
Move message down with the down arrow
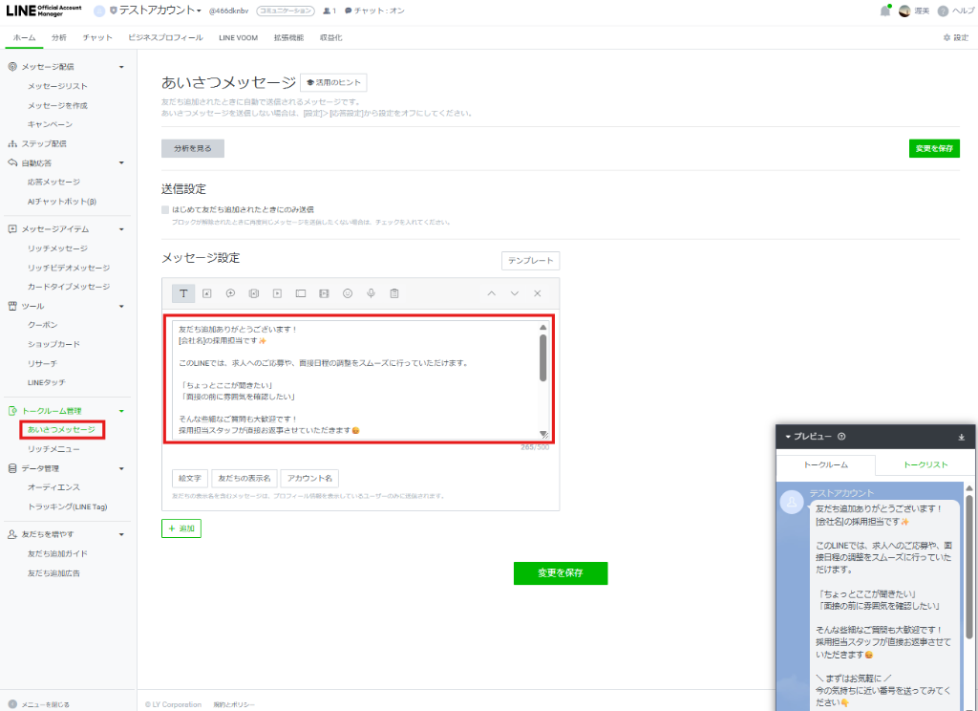click(515, 293)
